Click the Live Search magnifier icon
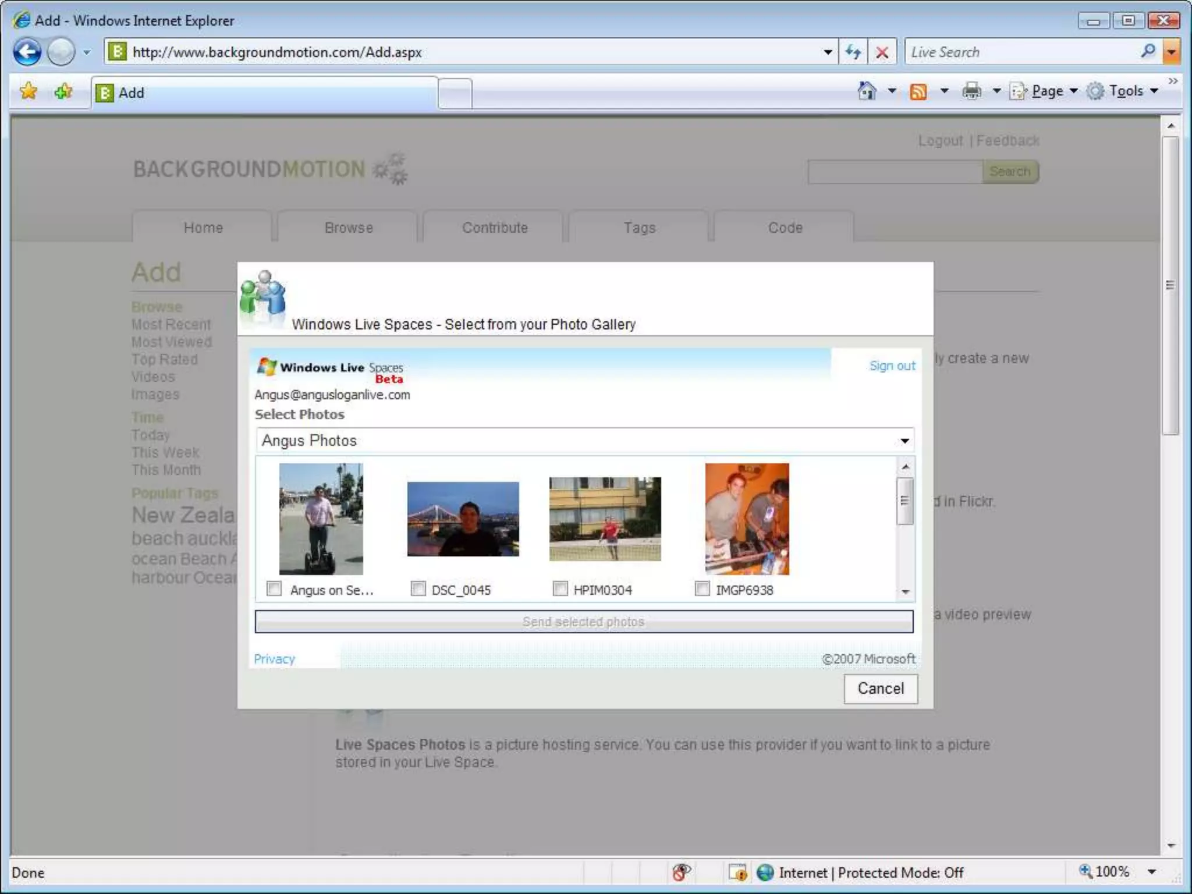The image size is (1192, 894). [x=1148, y=51]
